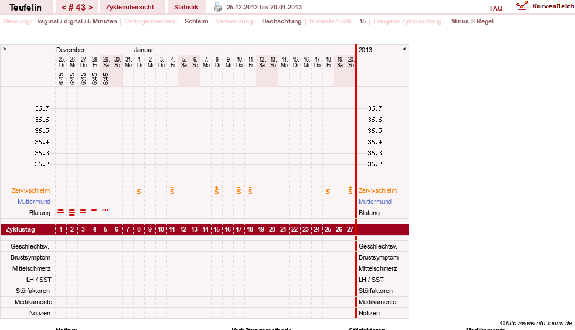Click the light bleeding marker on cycle day 4
This screenshot has height=330, width=575.
coord(94,210)
